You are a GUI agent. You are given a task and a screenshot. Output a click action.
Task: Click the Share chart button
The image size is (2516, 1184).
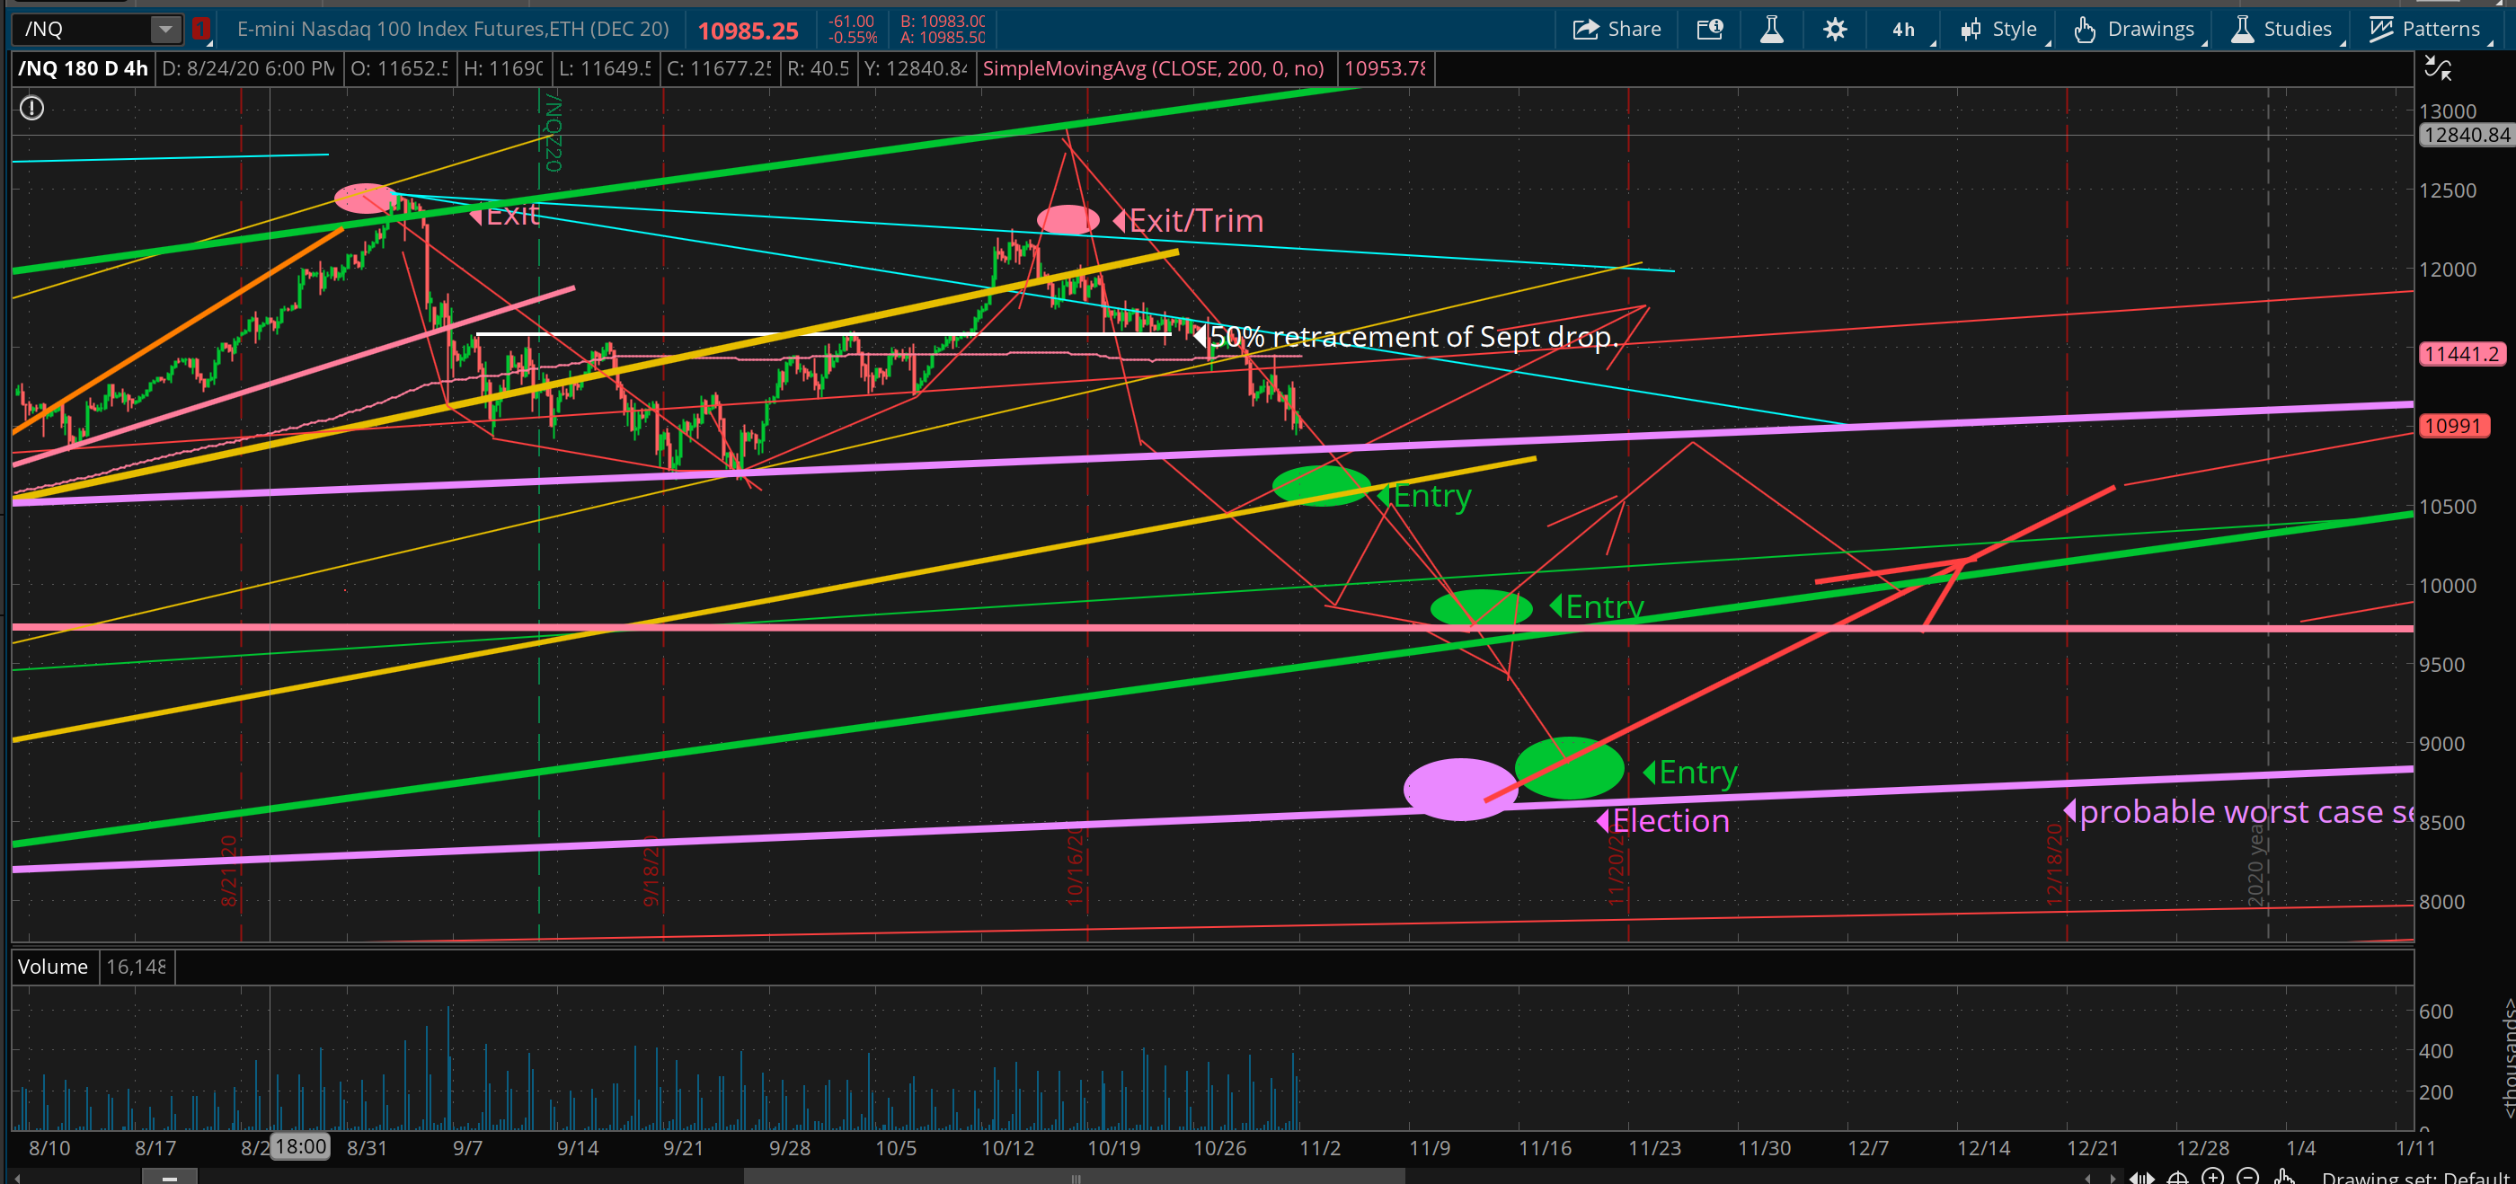point(1617,30)
